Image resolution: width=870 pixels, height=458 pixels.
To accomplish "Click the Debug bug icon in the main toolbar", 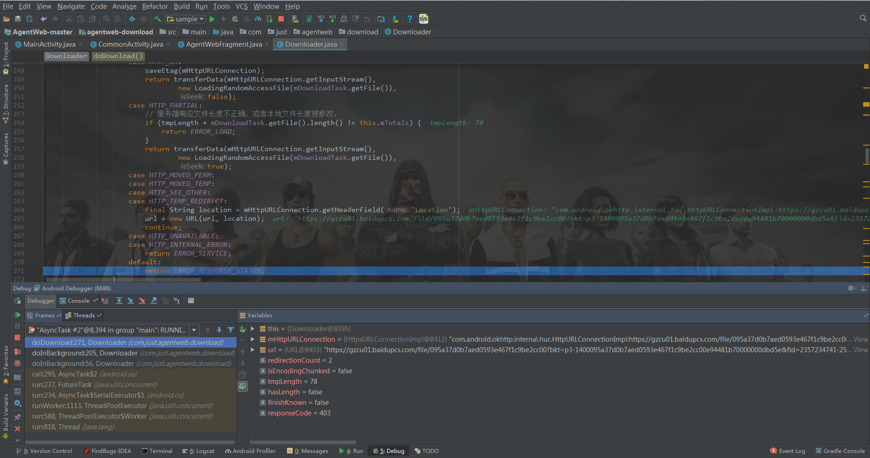I will pos(235,19).
